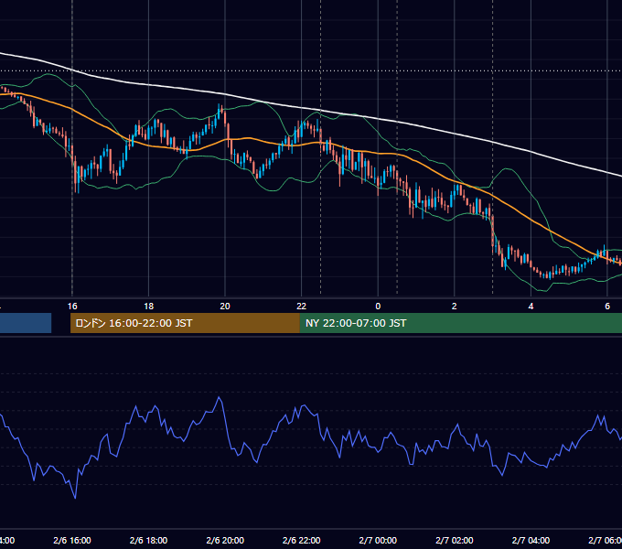Click the 6 hour label on the price chart axis

(607, 307)
